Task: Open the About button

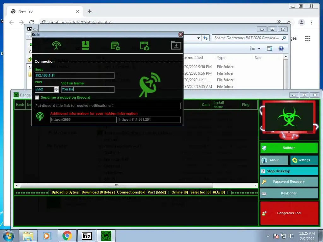Action: point(274,160)
